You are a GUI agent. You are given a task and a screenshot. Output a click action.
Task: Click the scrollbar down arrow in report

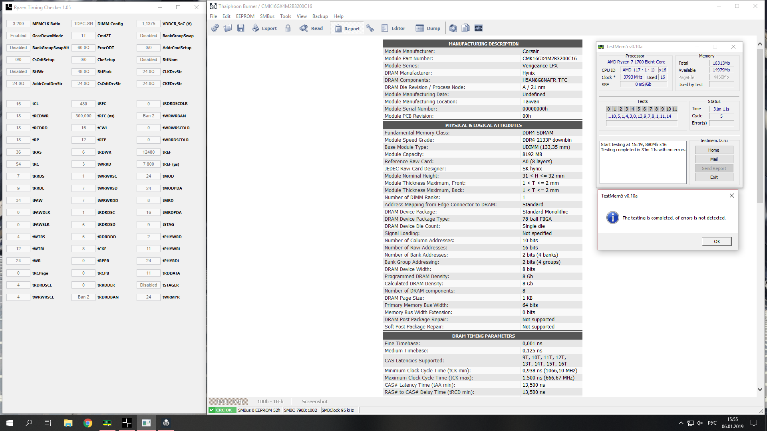point(760,389)
